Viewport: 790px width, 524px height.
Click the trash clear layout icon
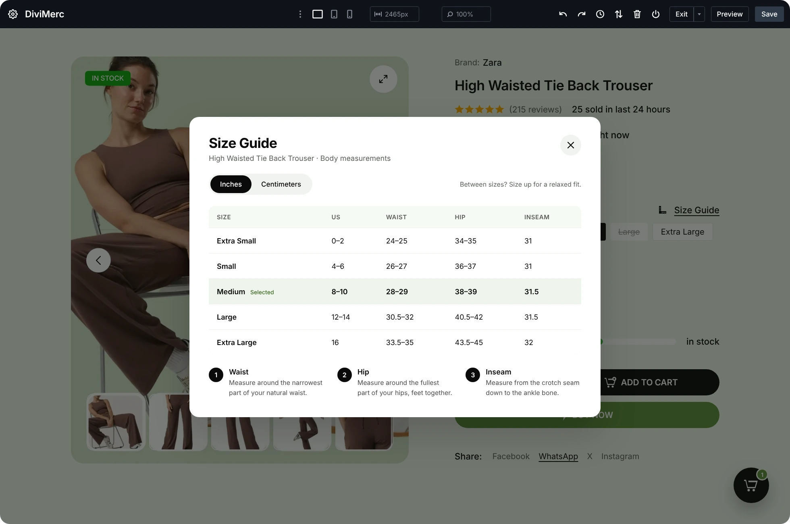coord(637,14)
